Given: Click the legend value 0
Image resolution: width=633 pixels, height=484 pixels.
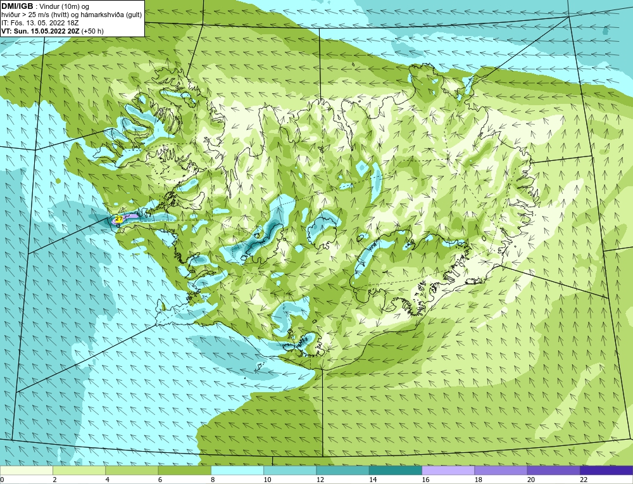Looking at the screenshot, I should [3, 480].
